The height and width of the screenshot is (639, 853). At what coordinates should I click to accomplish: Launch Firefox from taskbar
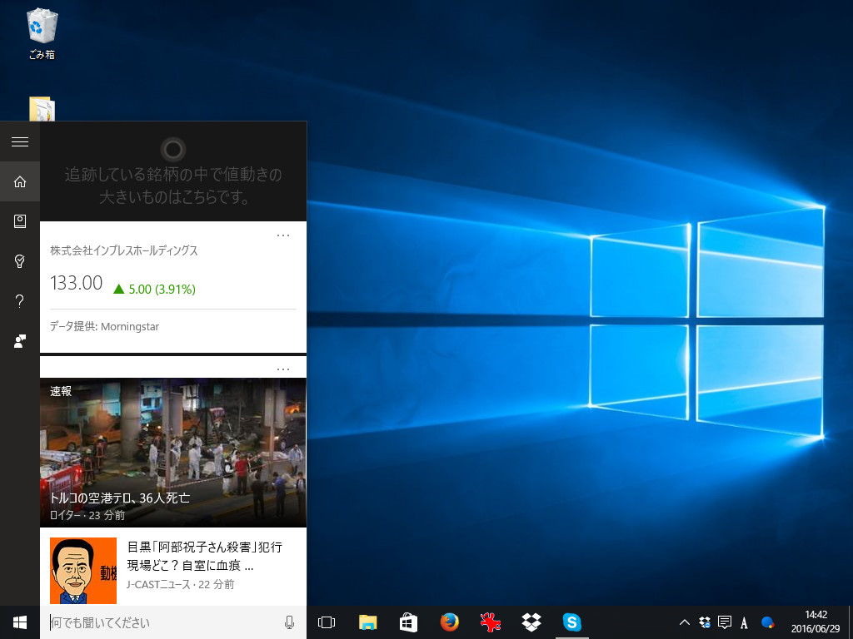pyautogui.click(x=449, y=622)
